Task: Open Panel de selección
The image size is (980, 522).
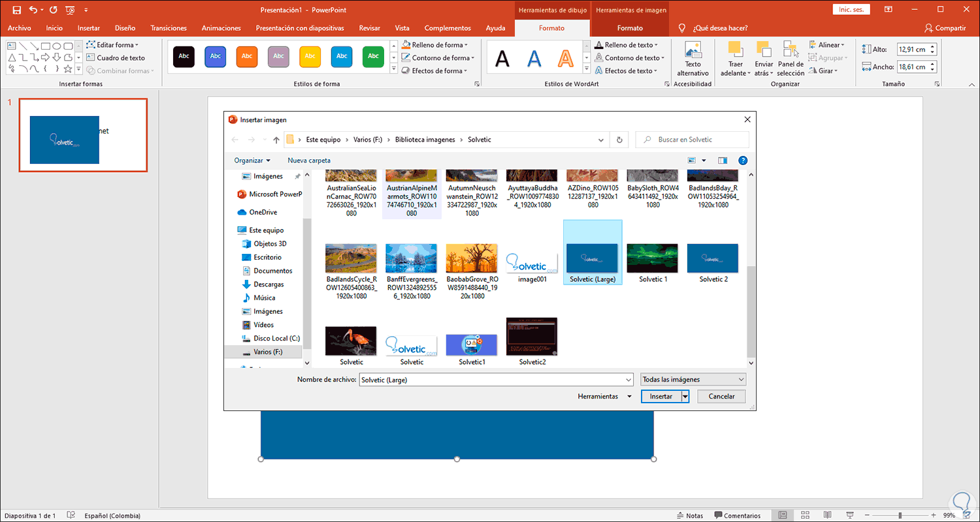Action: (791, 60)
